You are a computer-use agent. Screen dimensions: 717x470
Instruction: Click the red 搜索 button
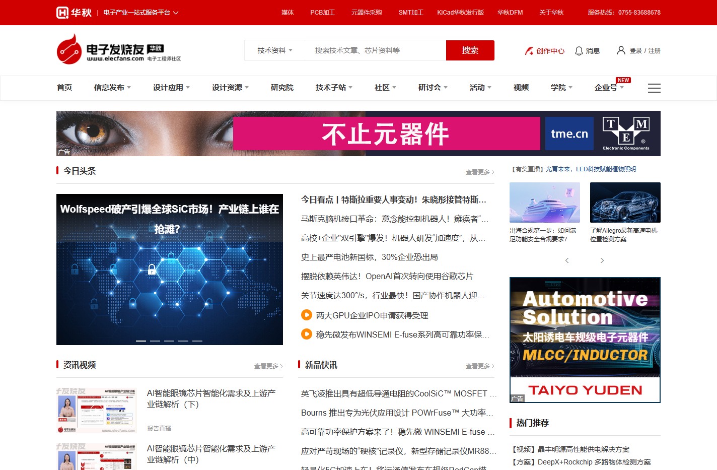pos(470,50)
